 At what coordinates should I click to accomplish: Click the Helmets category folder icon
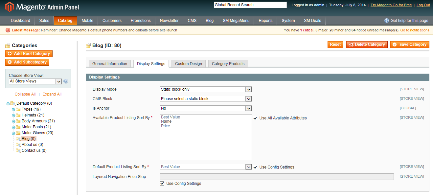[18, 115]
